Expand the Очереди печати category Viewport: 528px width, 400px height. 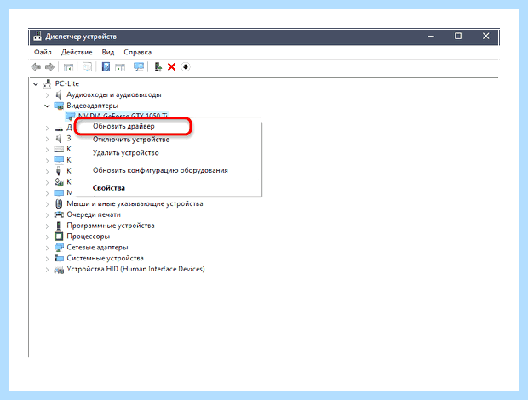pyautogui.click(x=47, y=214)
